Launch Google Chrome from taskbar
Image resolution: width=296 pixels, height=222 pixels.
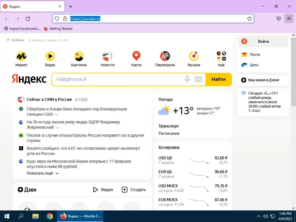click(50, 216)
